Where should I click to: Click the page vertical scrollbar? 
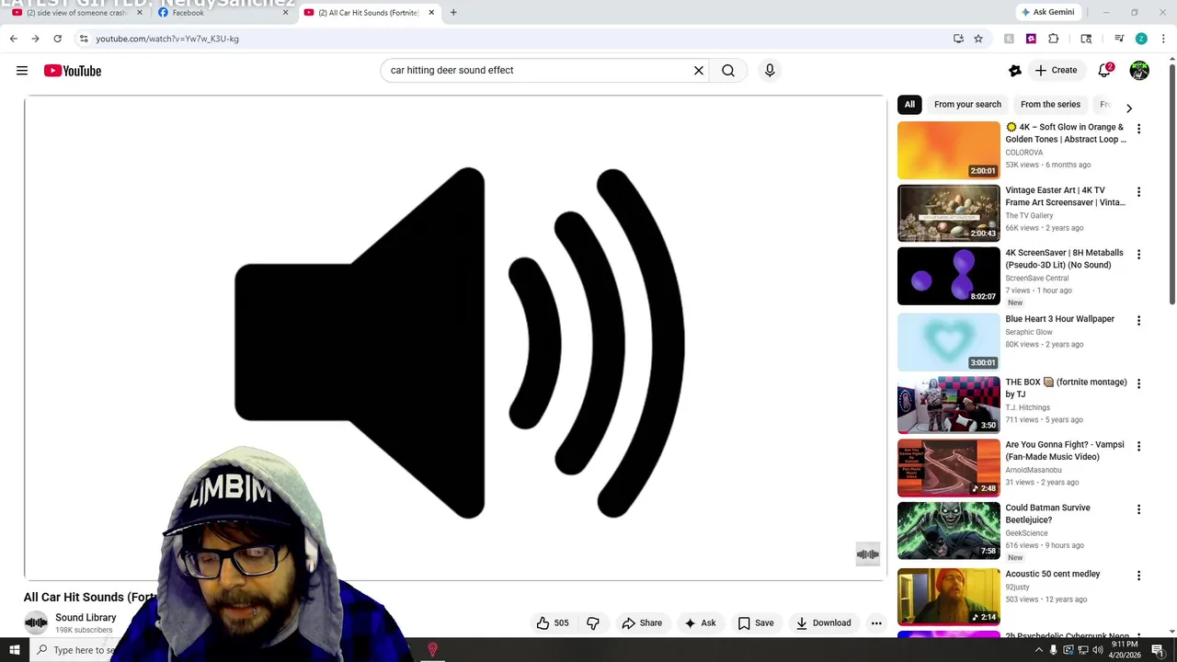[1171, 184]
